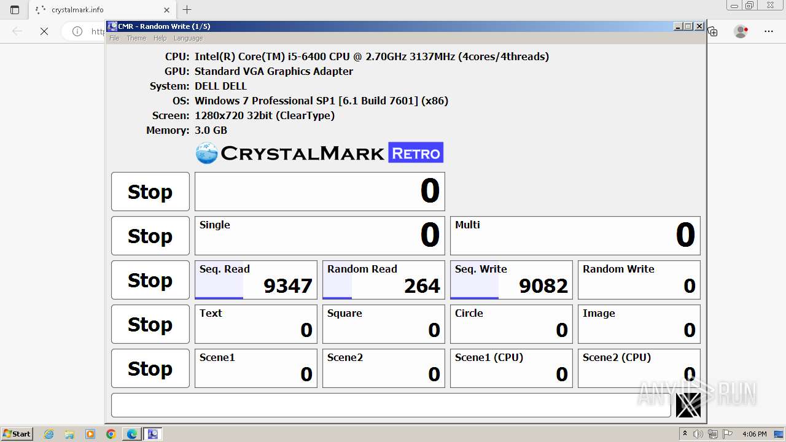Open Edge collections icon beside profile
Viewport: 786px width, 442px height.
coord(713,31)
